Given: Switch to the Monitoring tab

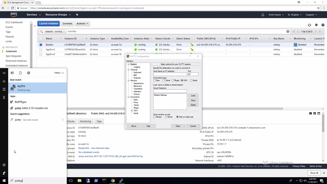Looking at the screenshot, I should pos(85,121).
